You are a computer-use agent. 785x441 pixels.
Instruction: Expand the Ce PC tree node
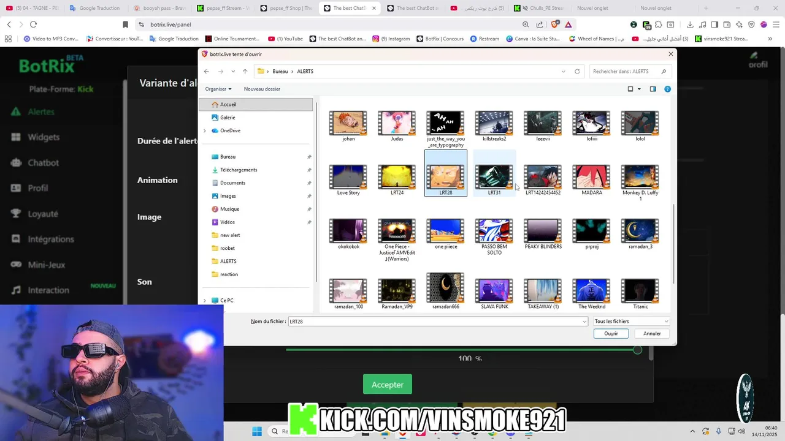(205, 300)
